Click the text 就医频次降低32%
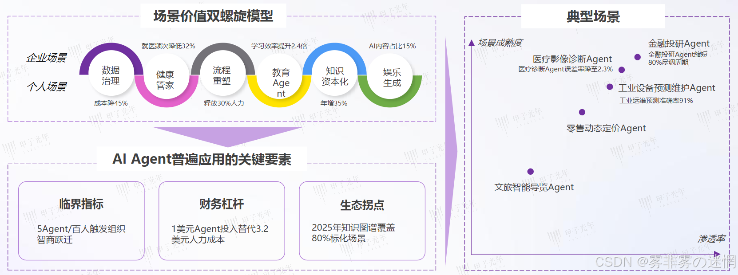 168,46
